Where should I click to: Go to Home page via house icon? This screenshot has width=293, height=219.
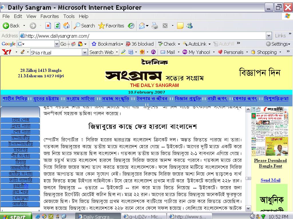click(66, 25)
